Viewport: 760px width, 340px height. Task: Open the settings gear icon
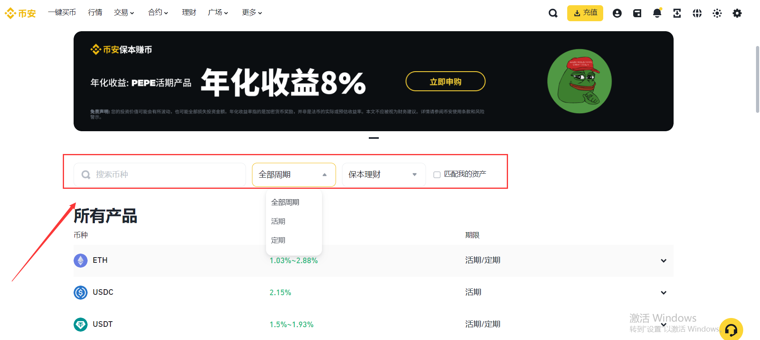(737, 13)
